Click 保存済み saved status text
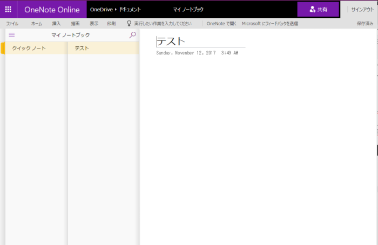The width and height of the screenshot is (378, 245). click(365, 24)
